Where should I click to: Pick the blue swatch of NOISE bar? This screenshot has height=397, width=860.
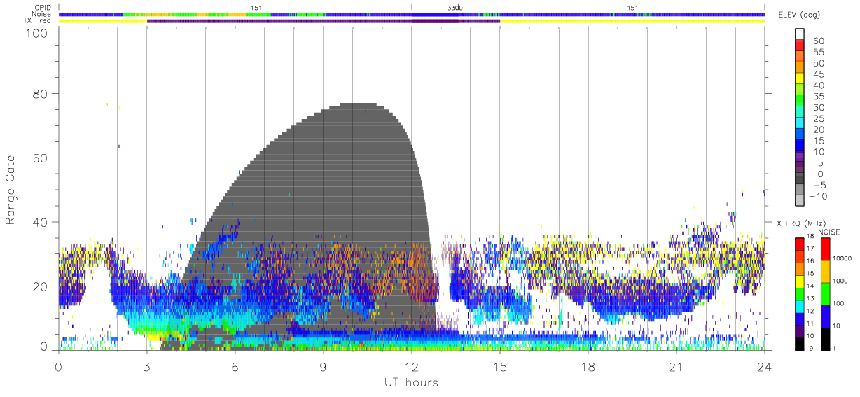[x=824, y=316]
